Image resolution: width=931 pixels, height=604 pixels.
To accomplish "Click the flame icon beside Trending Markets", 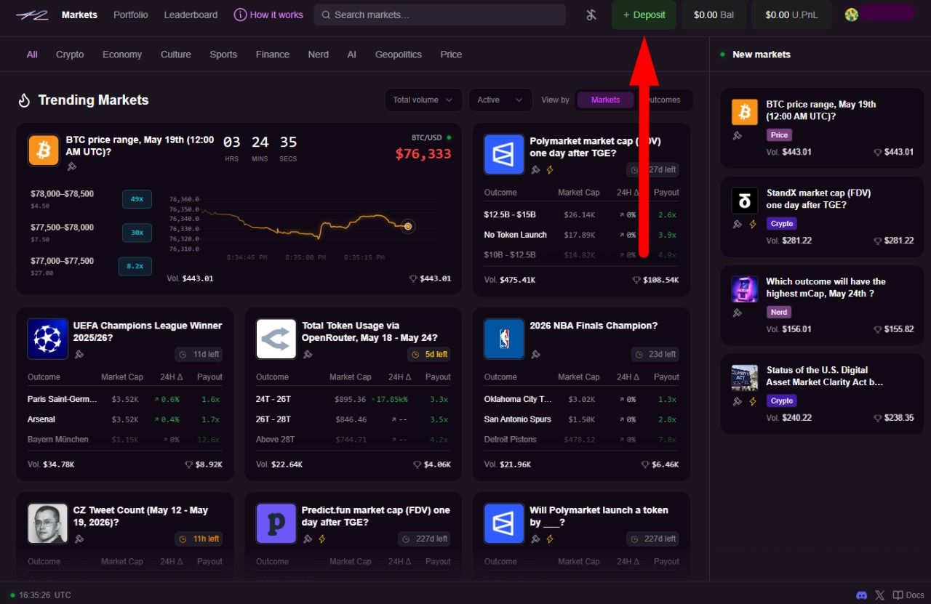I will [24, 100].
